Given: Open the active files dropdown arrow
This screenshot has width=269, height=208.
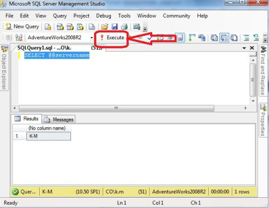Looking at the screenshot, I should coord(244,48).
